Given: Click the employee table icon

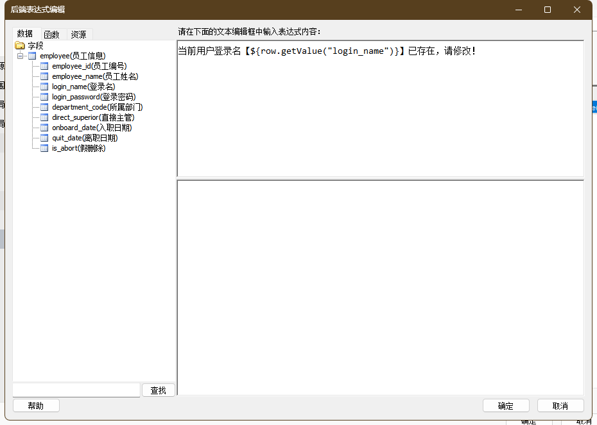Looking at the screenshot, I should pos(32,56).
